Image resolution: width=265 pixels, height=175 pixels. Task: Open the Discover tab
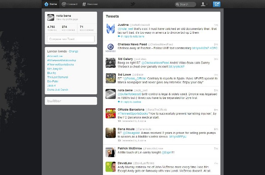[x=90, y=4]
